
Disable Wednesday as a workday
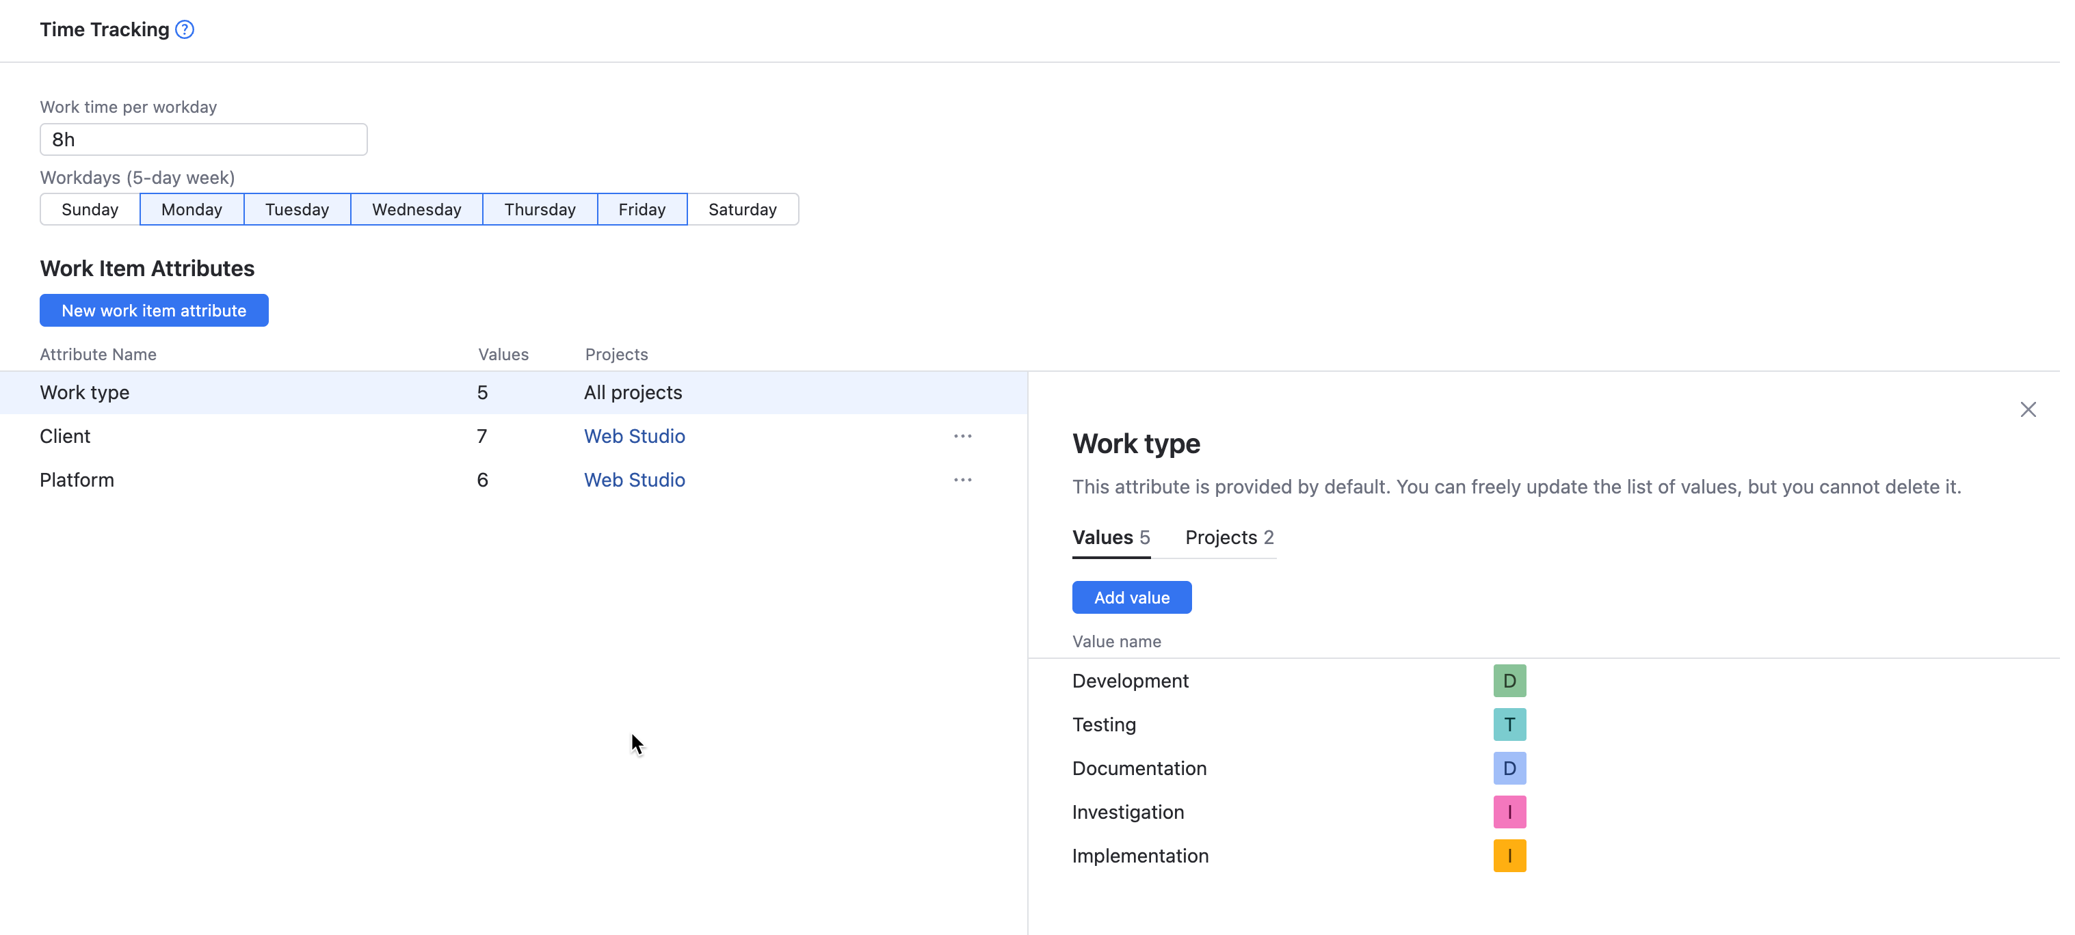(417, 208)
